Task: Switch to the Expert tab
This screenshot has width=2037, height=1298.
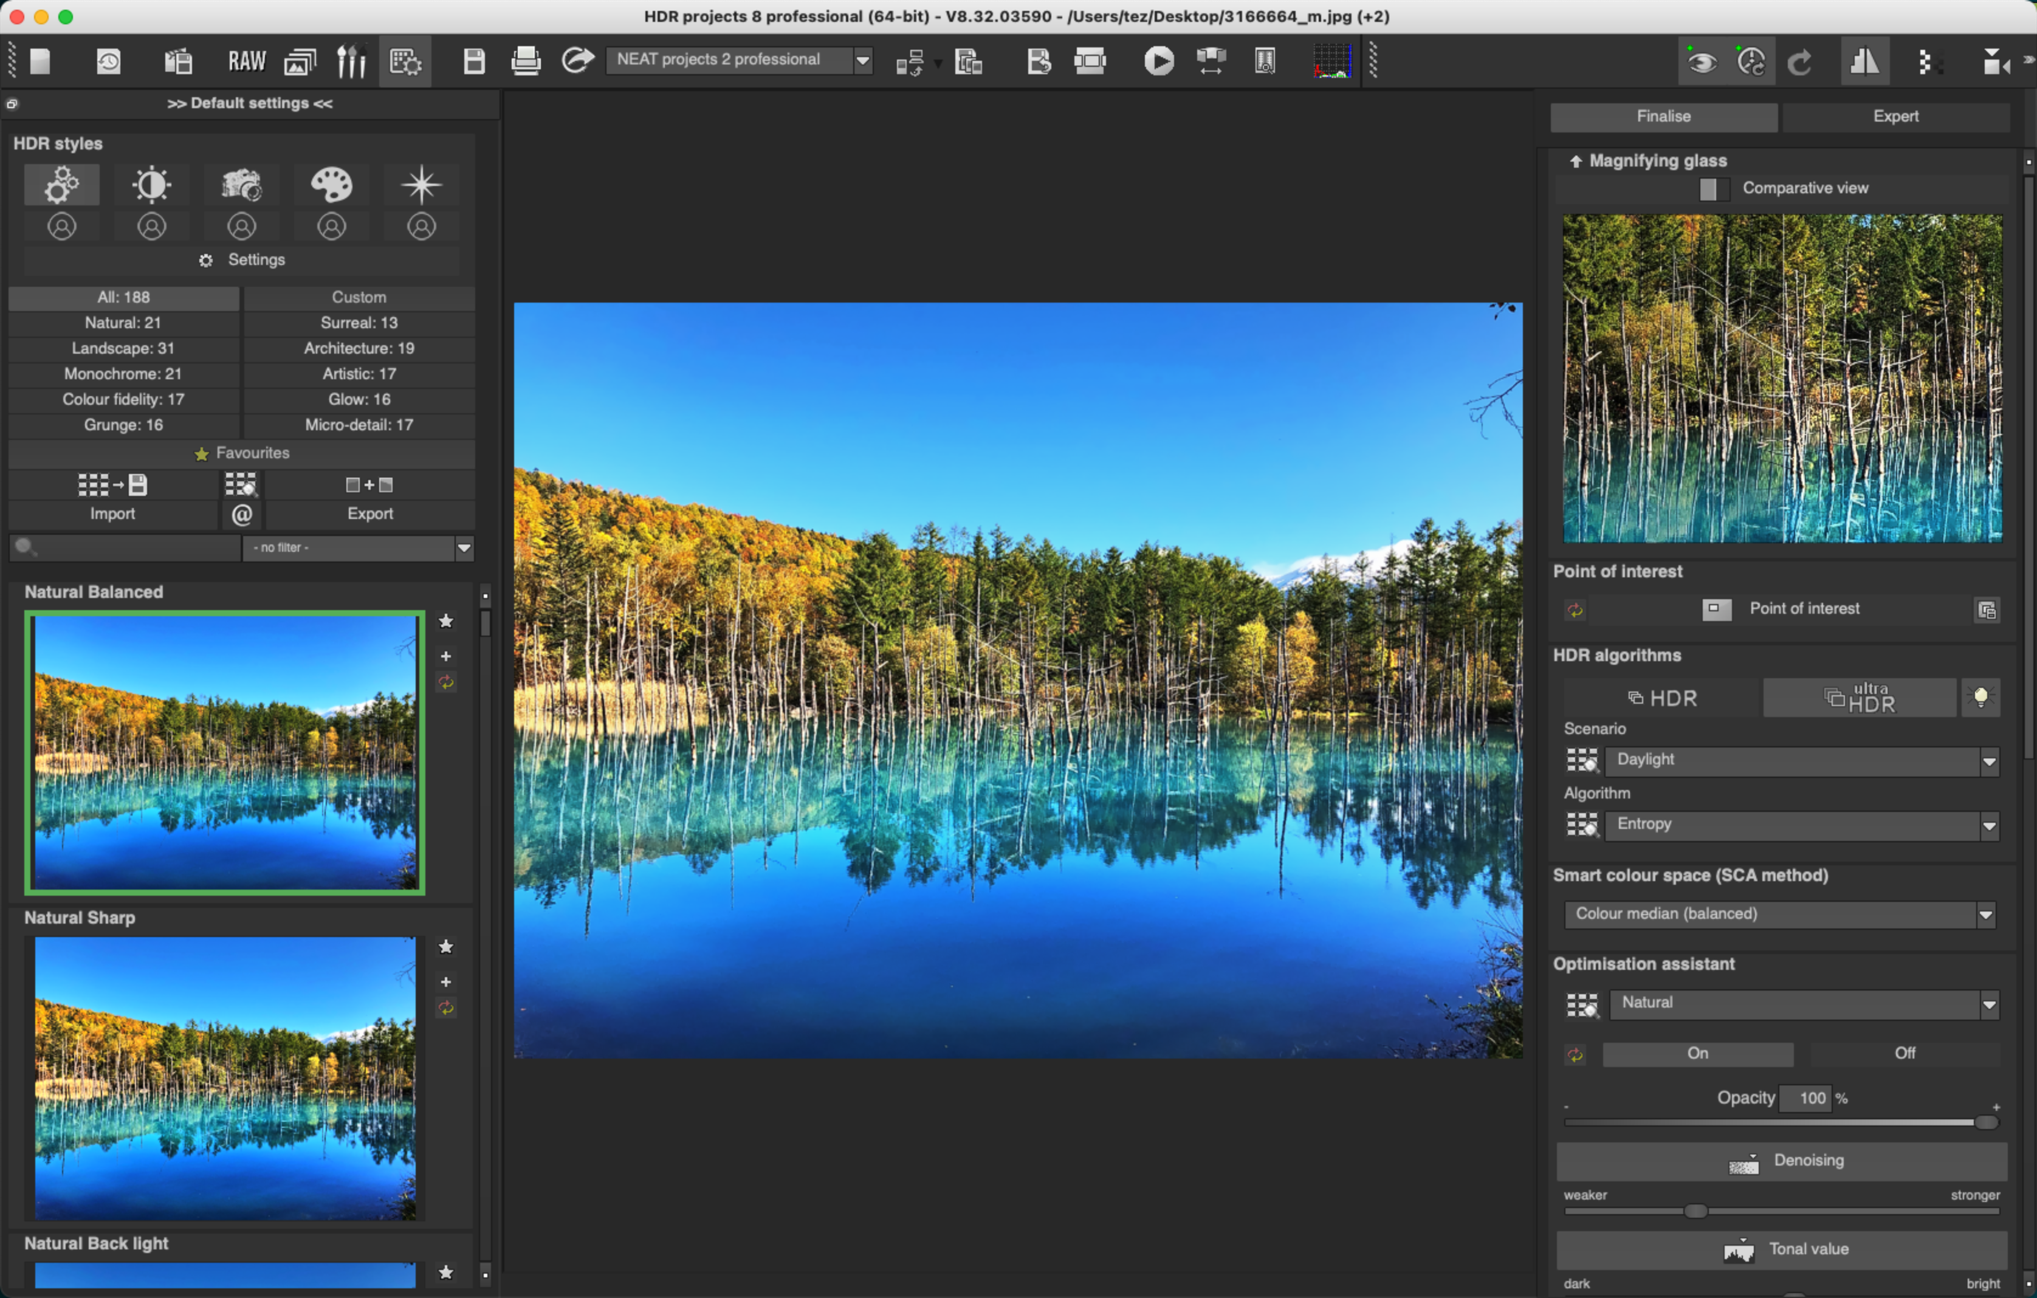Action: (1896, 116)
